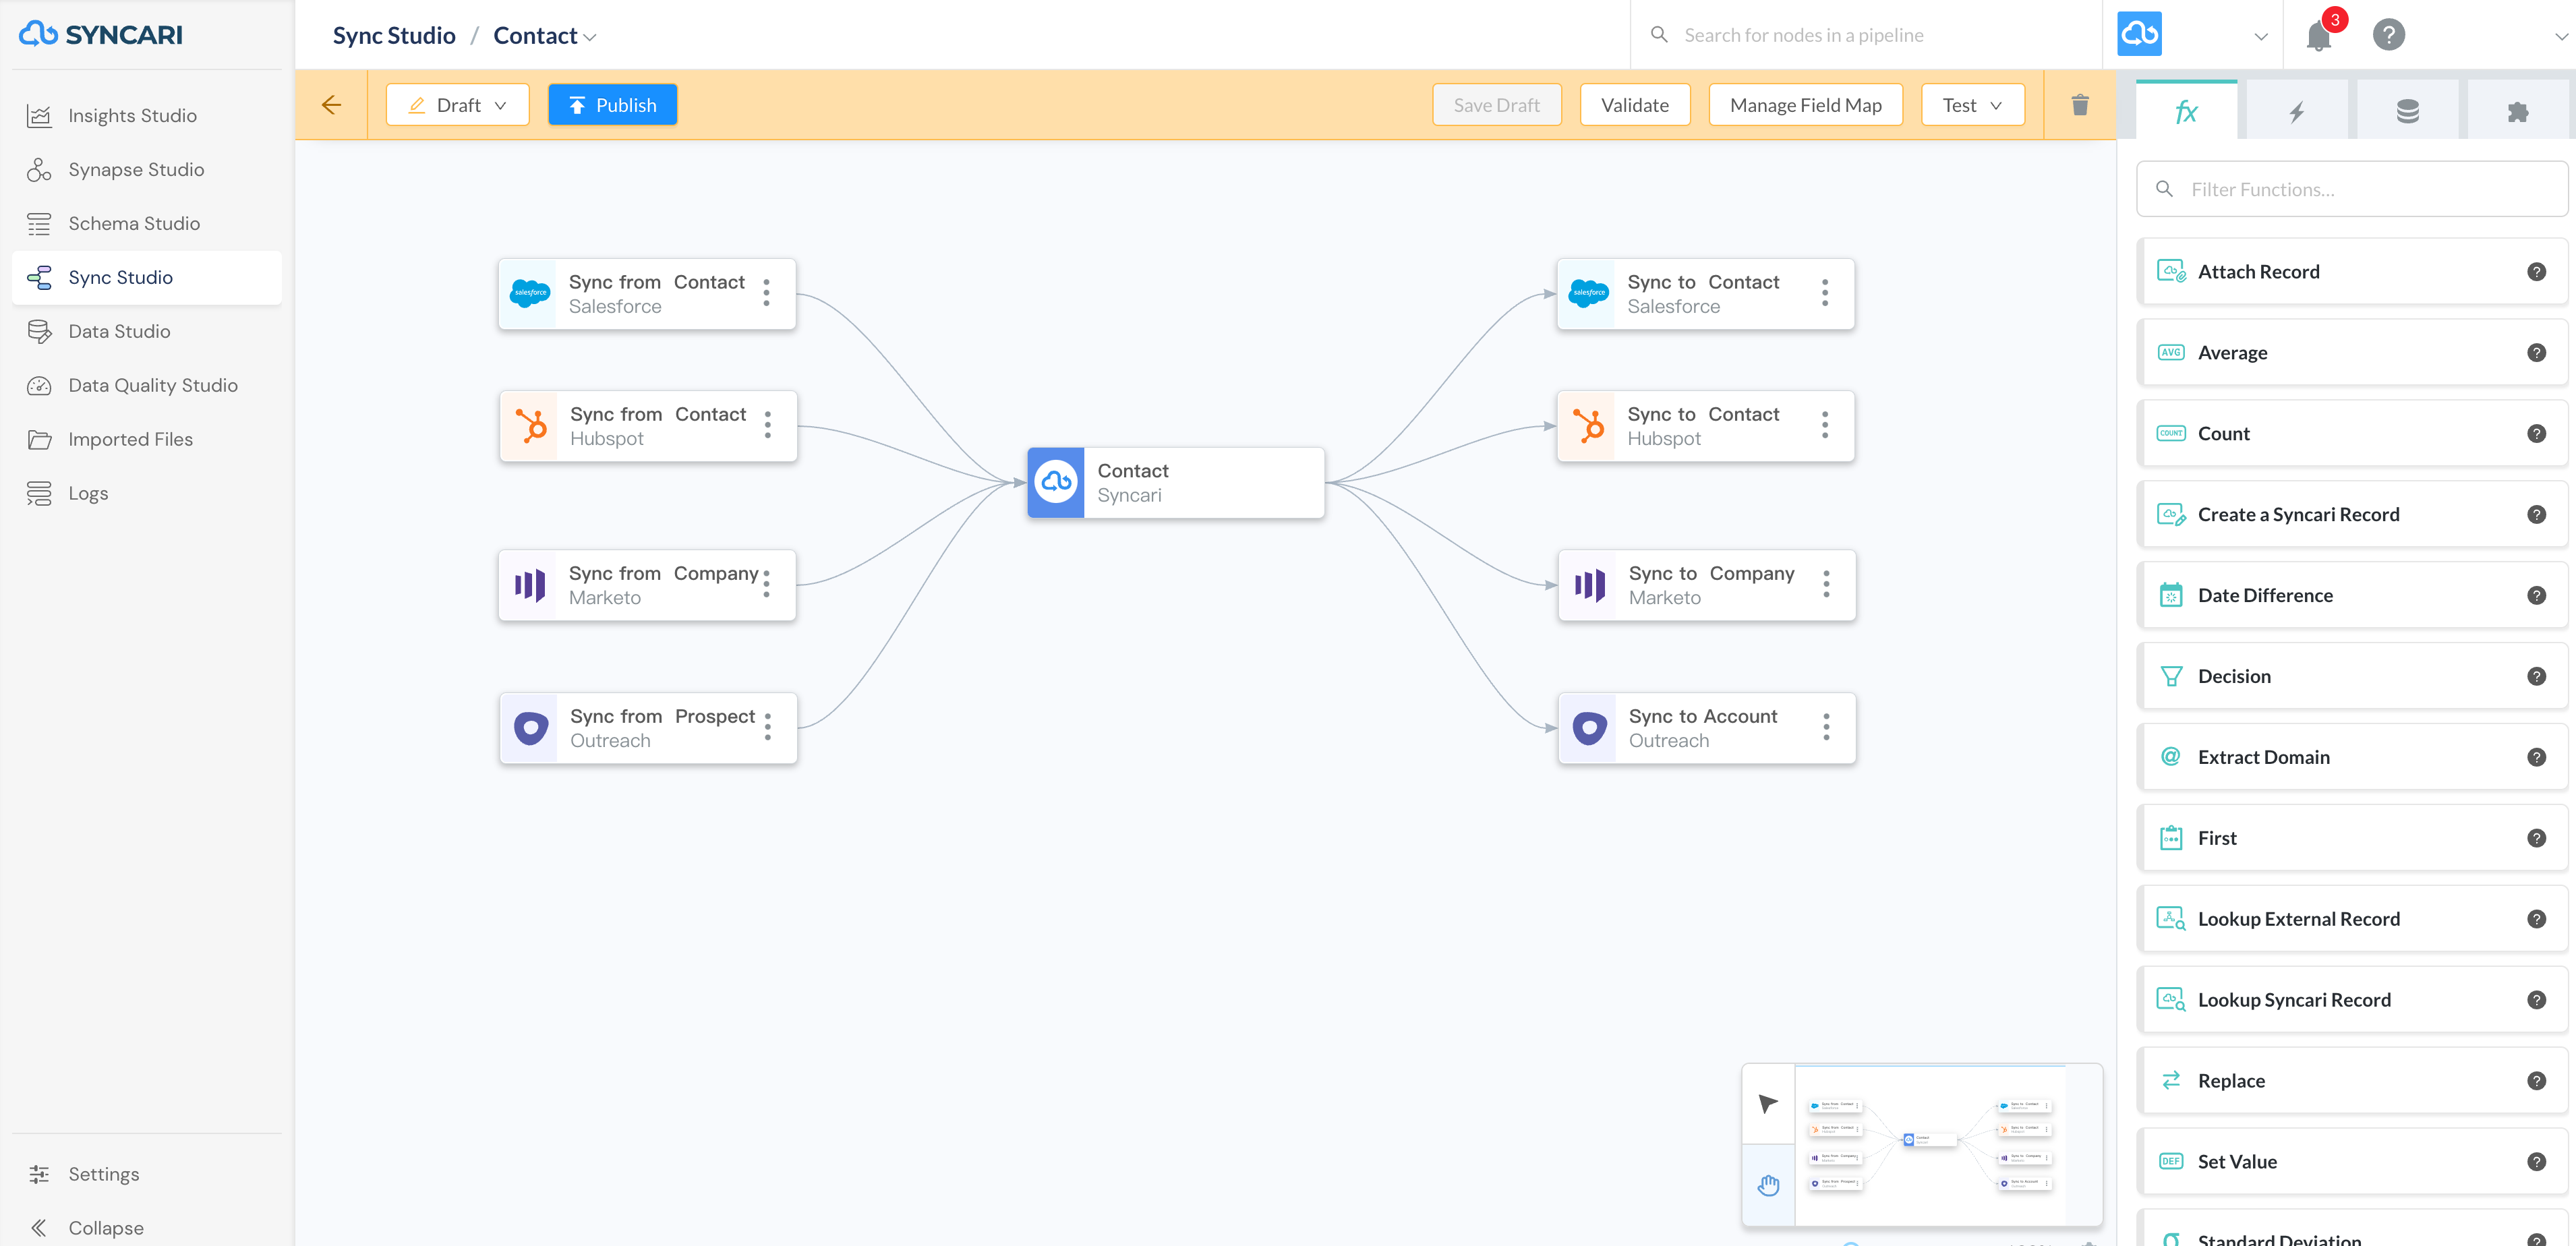Image resolution: width=2576 pixels, height=1246 pixels.
Task: Go to Schema Studio
Action: click(x=147, y=224)
